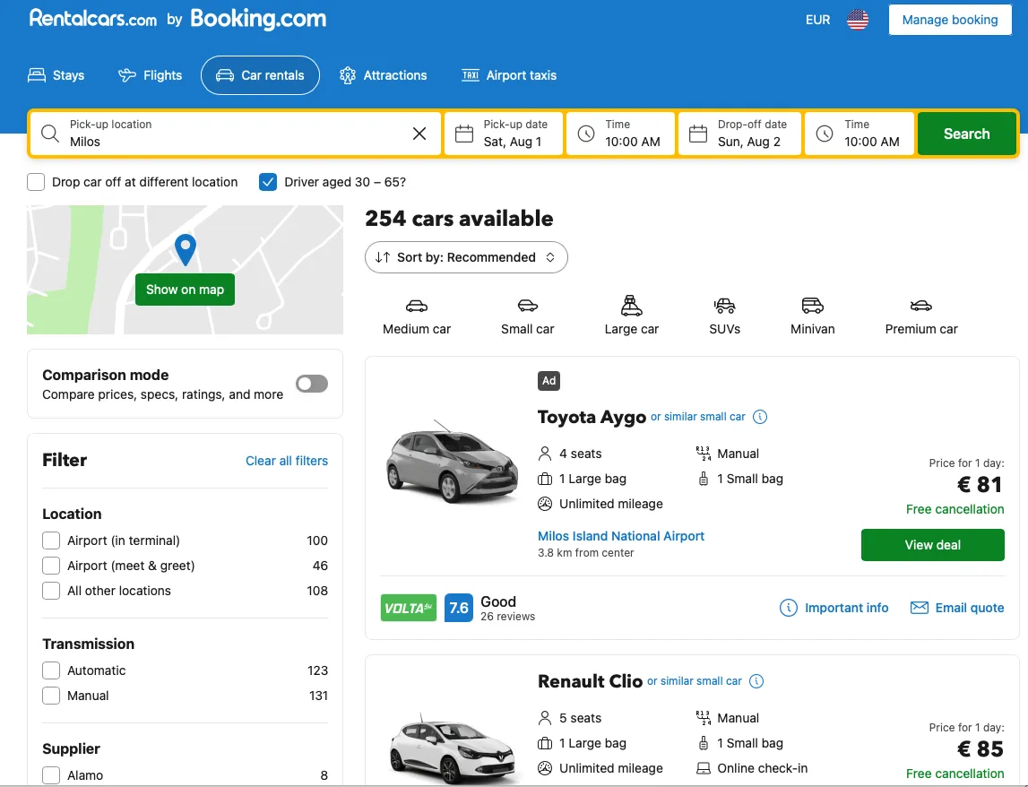Viewport: 1028px width, 787px height.
Task: Toggle Comparison mode switch
Action: coord(311,384)
